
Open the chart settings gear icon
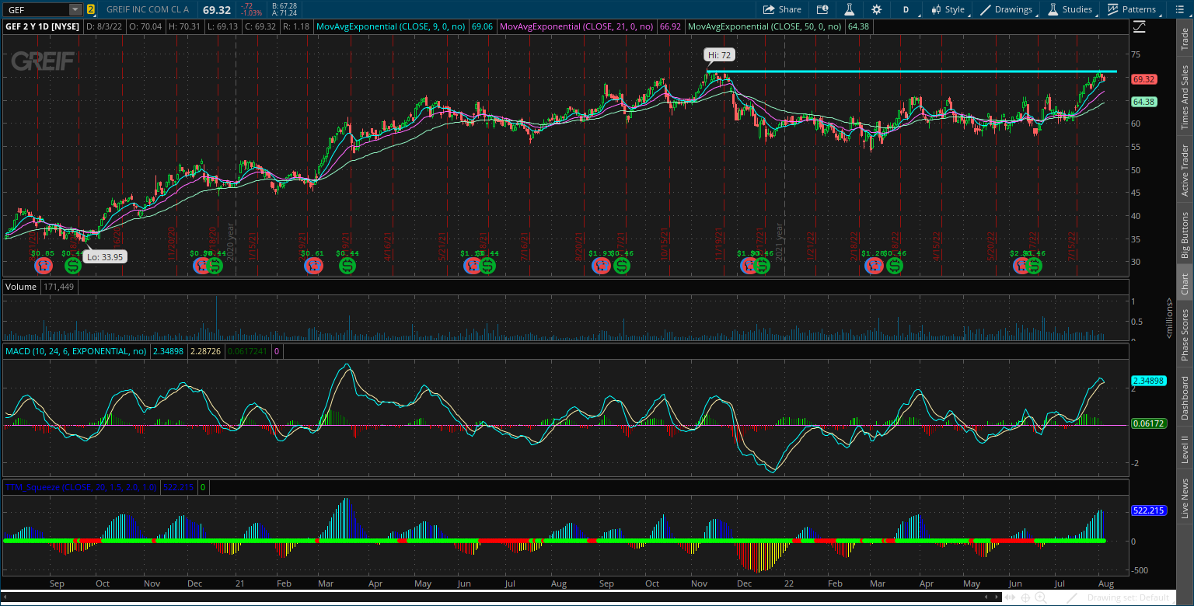876,9
